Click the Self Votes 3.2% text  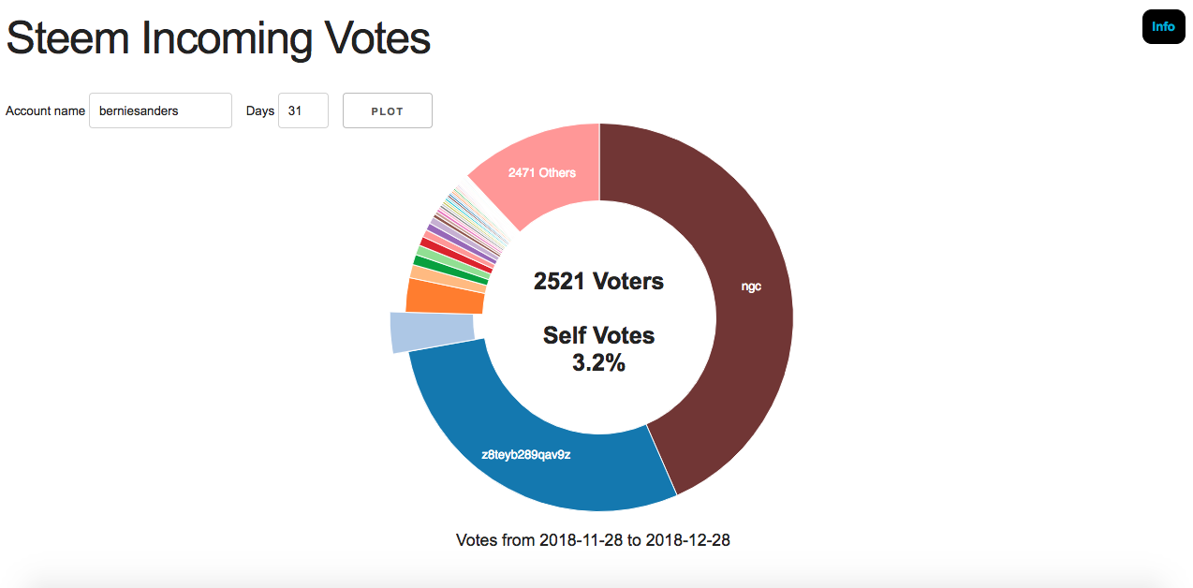pos(599,349)
